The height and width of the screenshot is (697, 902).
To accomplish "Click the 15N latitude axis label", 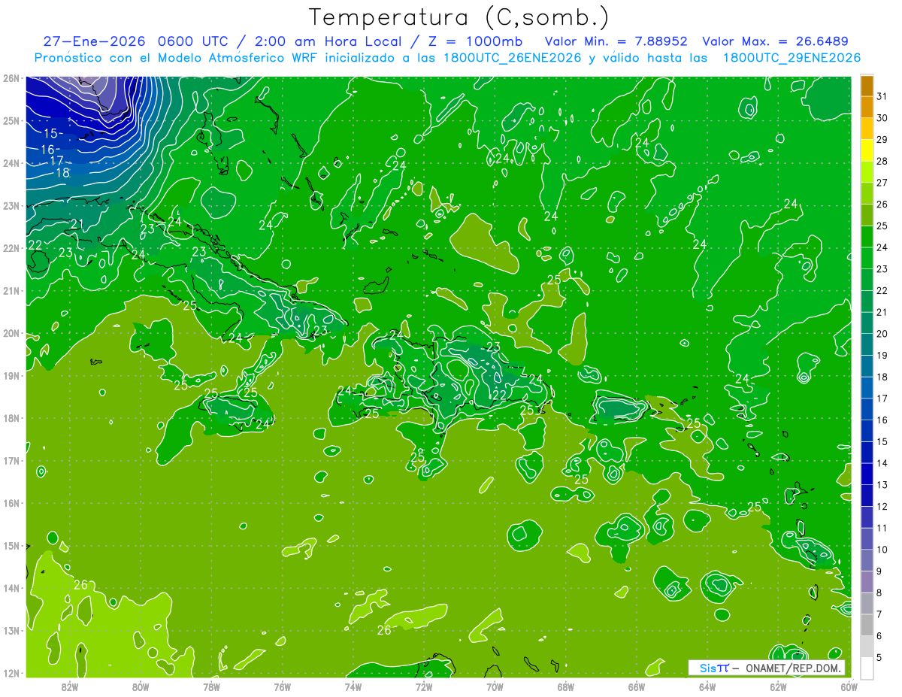I will [x=11, y=545].
